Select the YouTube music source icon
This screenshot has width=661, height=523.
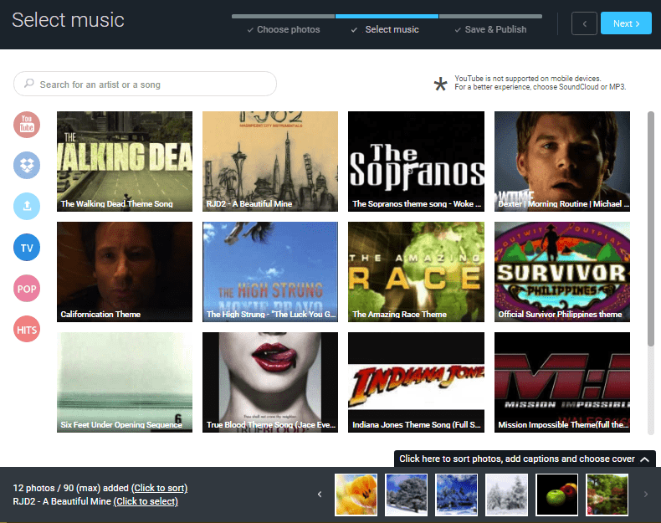tap(27, 125)
